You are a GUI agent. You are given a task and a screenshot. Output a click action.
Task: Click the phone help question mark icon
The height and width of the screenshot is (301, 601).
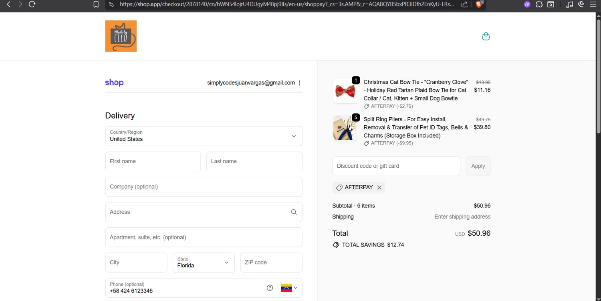tap(270, 288)
